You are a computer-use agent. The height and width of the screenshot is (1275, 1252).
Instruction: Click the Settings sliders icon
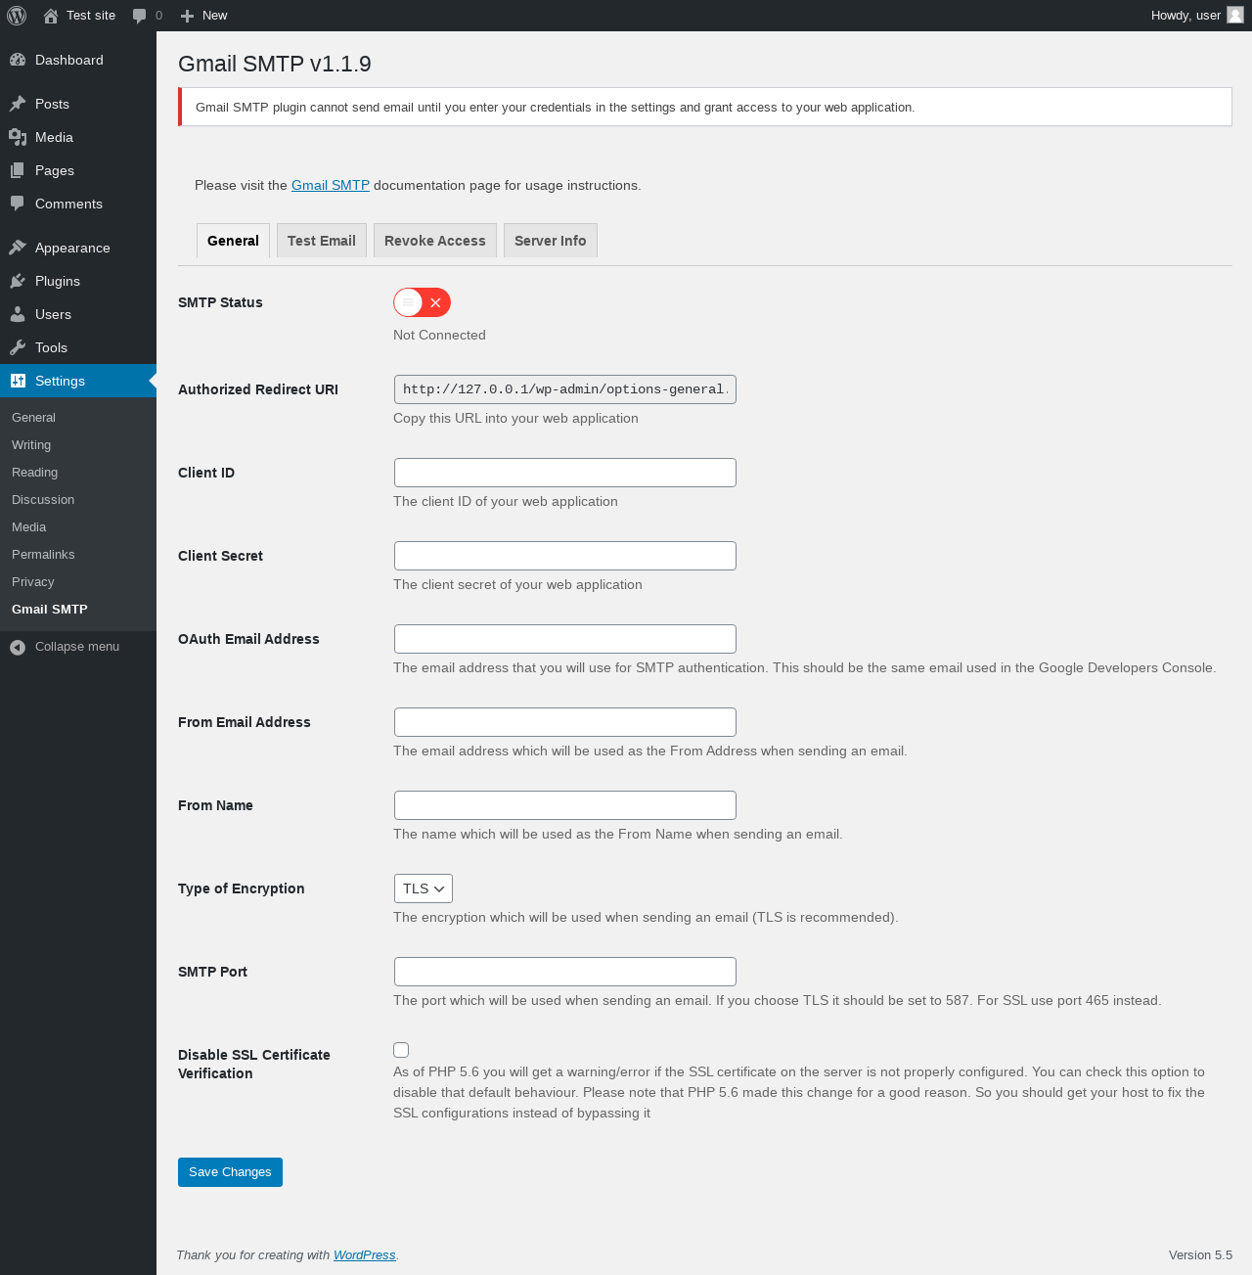(x=18, y=381)
